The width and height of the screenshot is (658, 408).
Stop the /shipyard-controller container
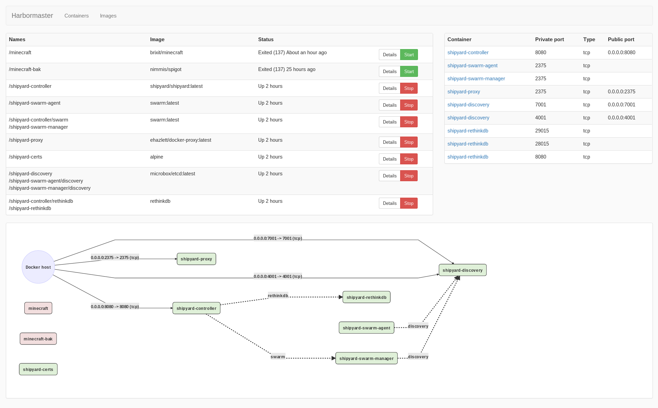(409, 88)
